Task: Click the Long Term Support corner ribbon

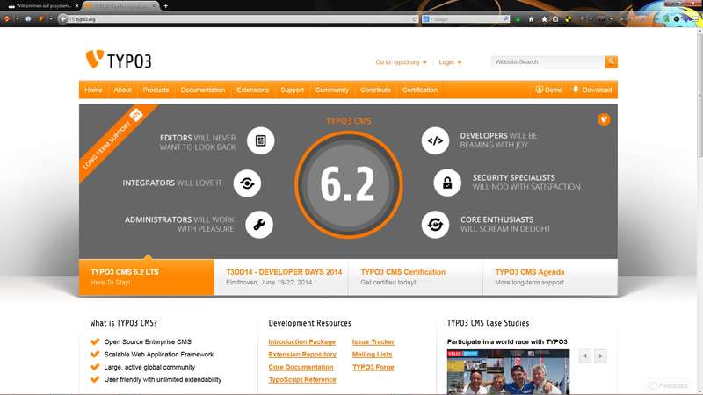Action: [113, 140]
